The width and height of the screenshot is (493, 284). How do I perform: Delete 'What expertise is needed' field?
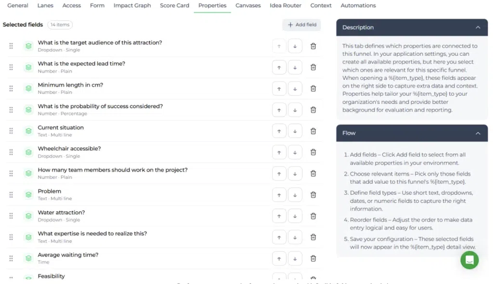click(313, 237)
